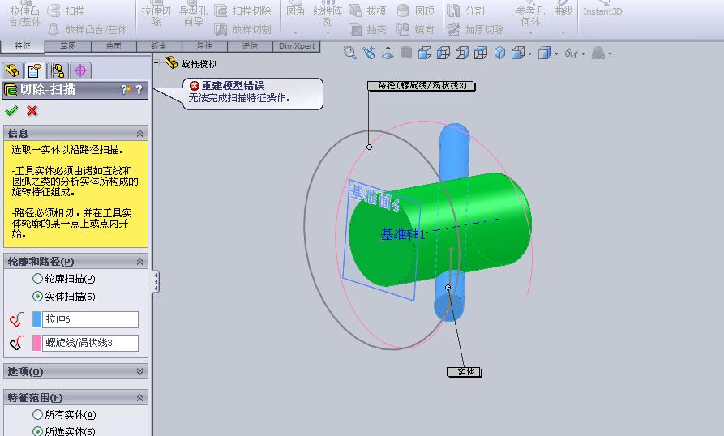This screenshot has height=436, width=724.
Task: Open the 圆角 fillet dropdown arrow
Action: tap(295, 32)
